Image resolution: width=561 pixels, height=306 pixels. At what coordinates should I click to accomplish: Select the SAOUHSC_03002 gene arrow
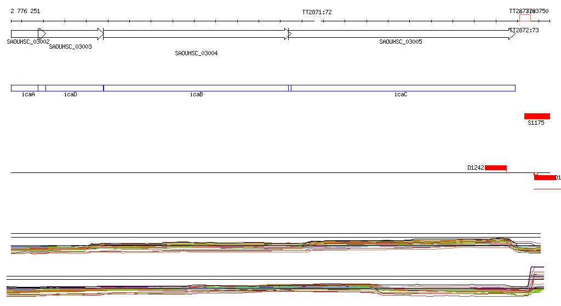[x=25, y=34]
